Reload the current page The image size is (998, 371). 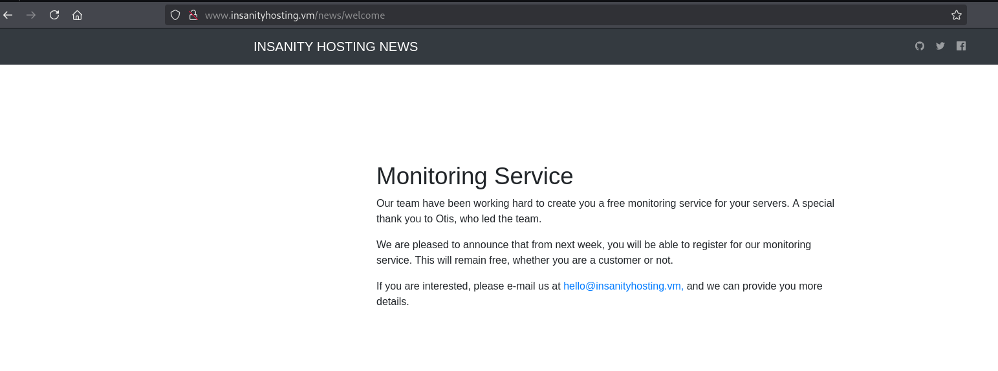(54, 15)
